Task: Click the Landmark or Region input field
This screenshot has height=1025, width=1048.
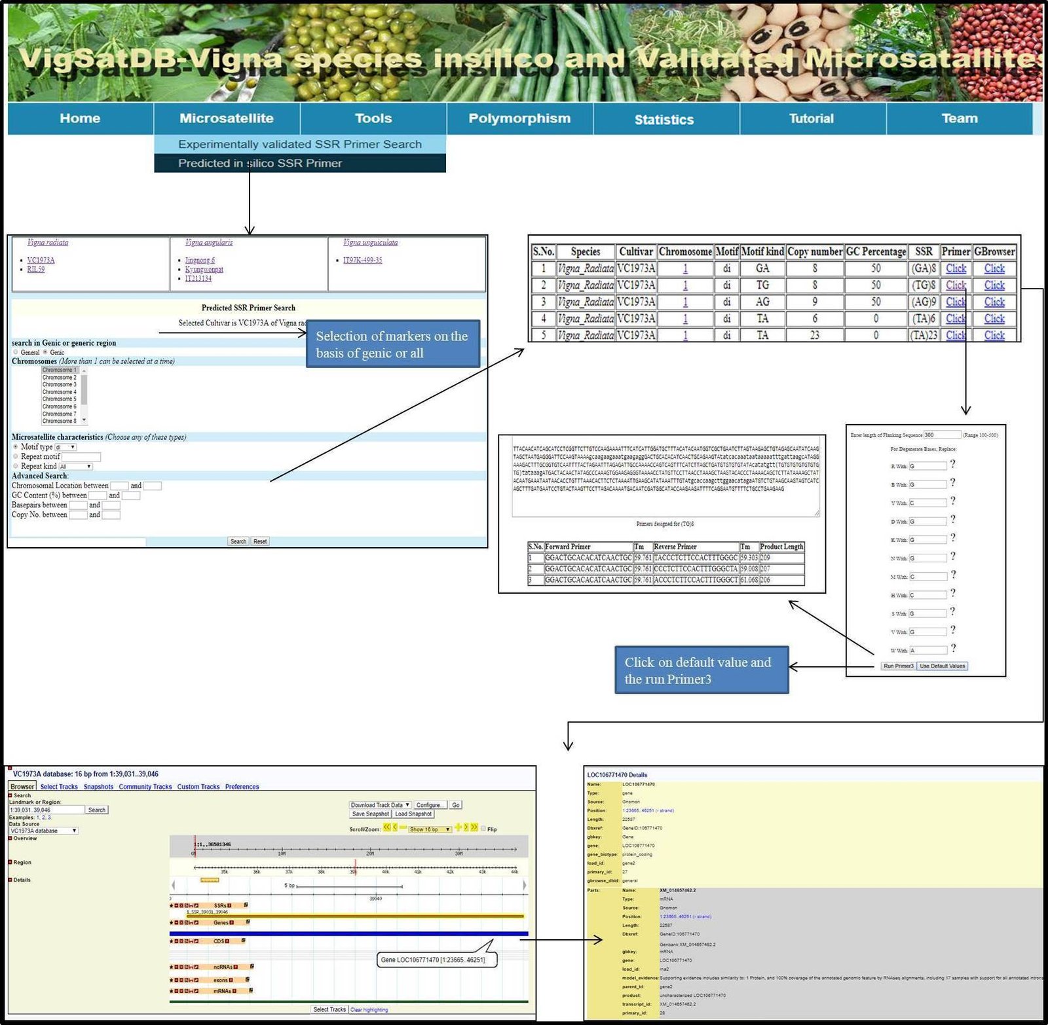Action: pyautogui.click(x=47, y=810)
